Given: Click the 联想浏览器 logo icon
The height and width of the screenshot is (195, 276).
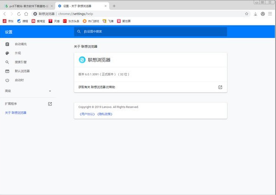Looking at the screenshot, I should [x=82, y=60].
